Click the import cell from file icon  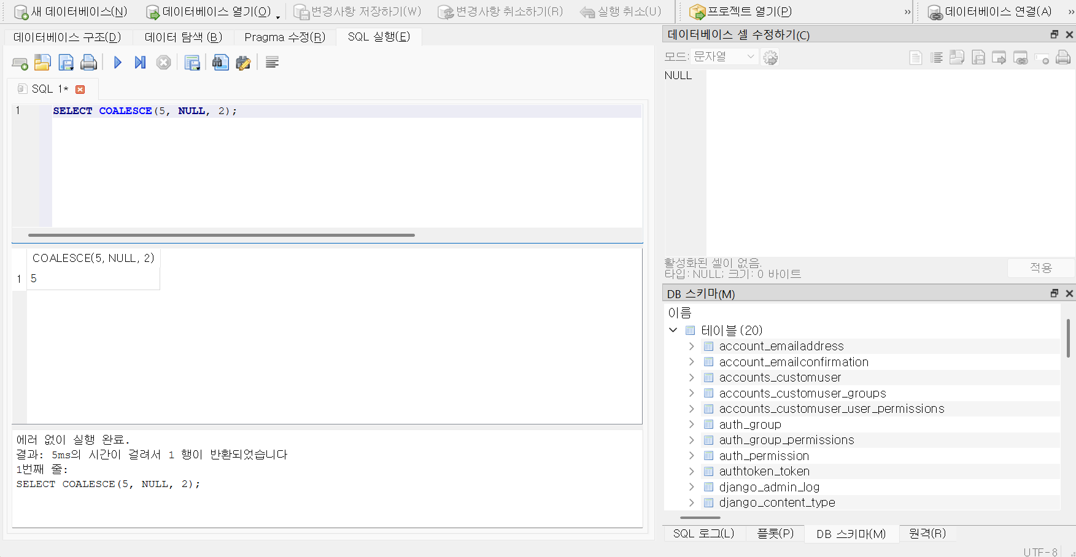coord(957,58)
